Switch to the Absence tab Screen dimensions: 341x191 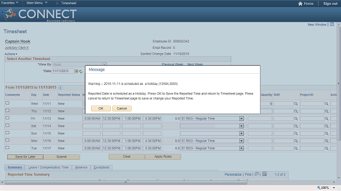point(81,168)
